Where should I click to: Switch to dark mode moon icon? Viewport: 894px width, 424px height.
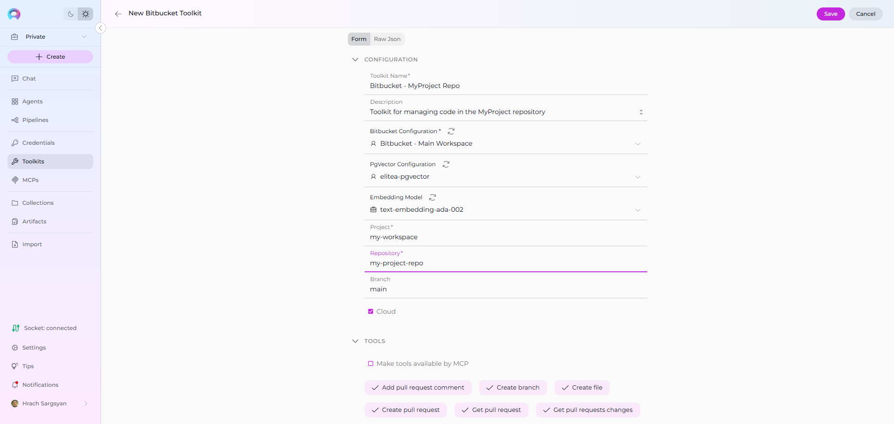(x=71, y=14)
